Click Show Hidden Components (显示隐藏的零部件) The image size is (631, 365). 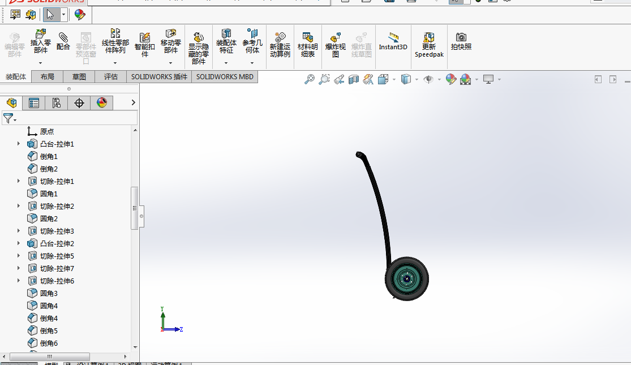pyautogui.click(x=199, y=48)
